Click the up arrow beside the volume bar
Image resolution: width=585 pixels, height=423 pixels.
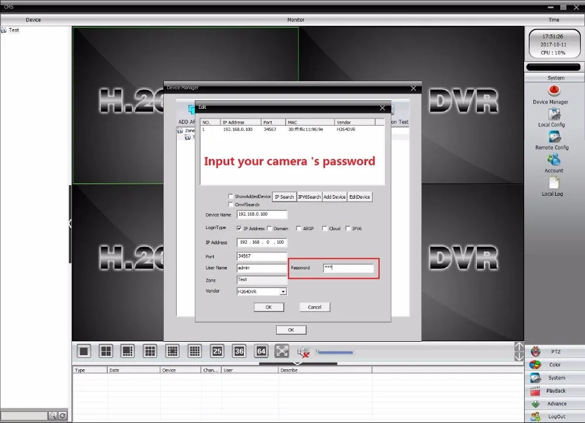tap(519, 346)
